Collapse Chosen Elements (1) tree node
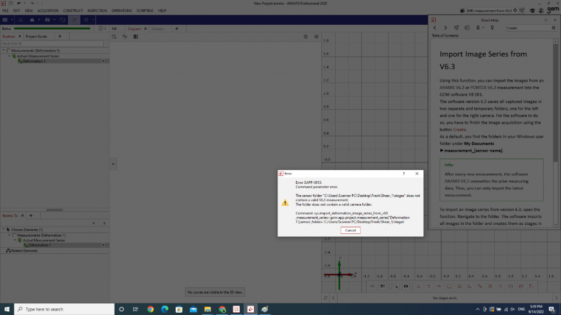Image resolution: width=561 pixels, height=315 pixels. 3,230
